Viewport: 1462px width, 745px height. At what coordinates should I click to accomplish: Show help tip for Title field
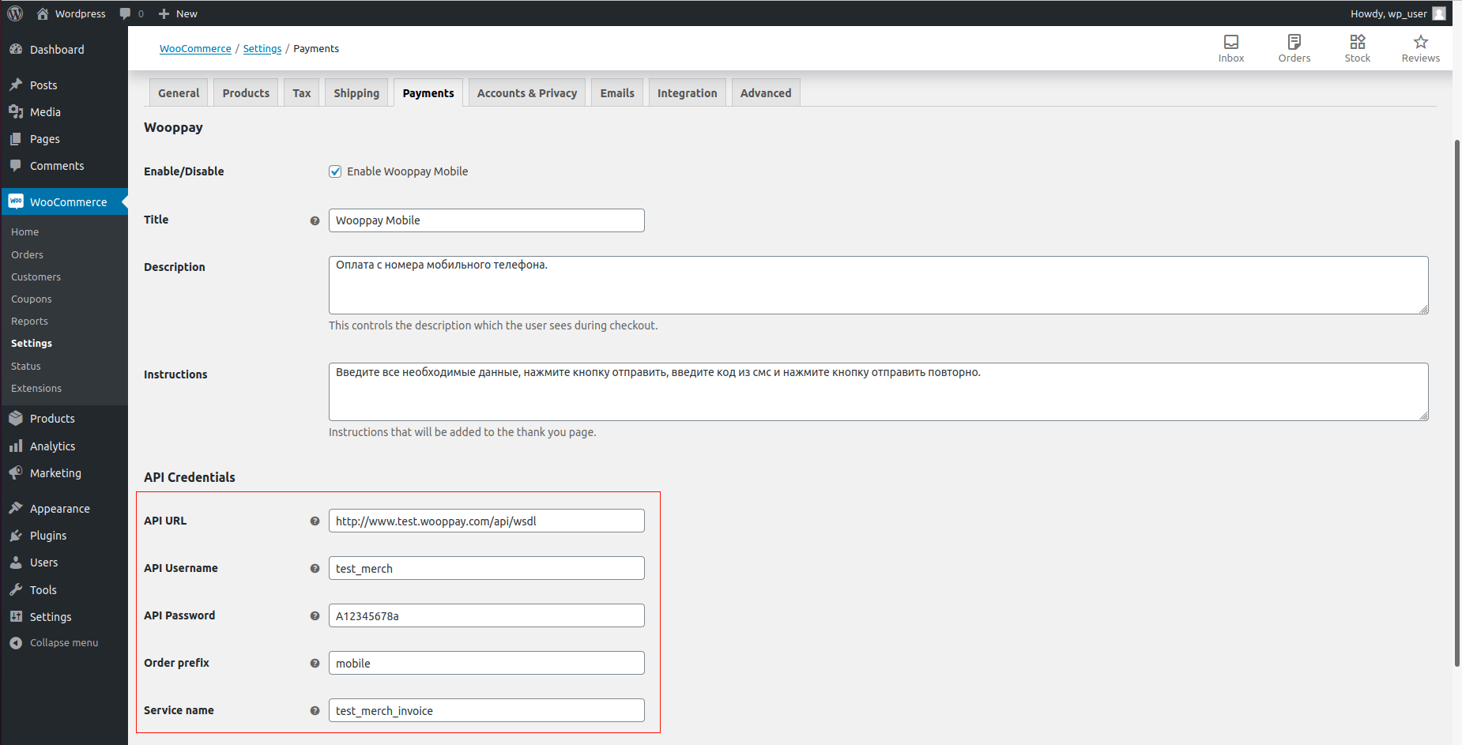(x=315, y=221)
